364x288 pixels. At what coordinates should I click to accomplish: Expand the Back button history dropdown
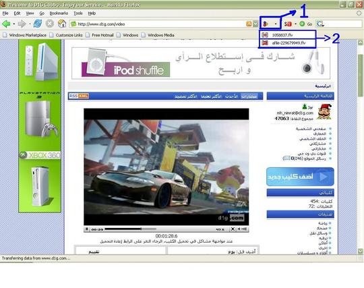[14, 24]
